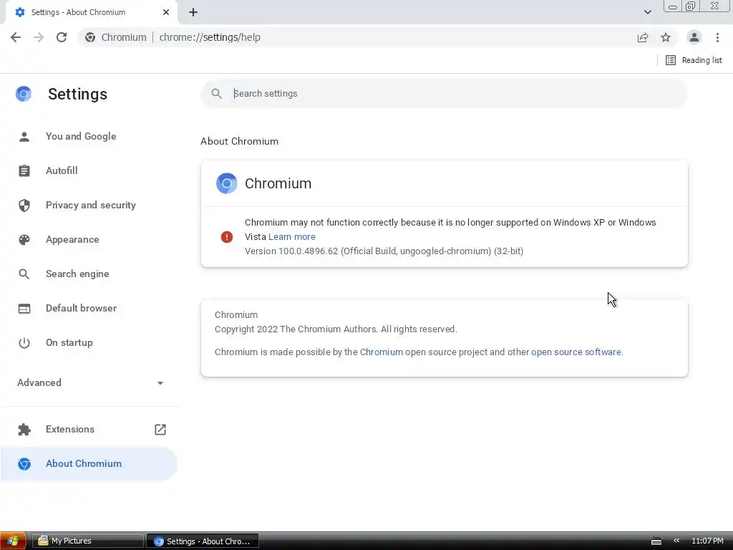Expand hidden tray icons chevron
This screenshot has height=550, width=733.
[676, 541]
